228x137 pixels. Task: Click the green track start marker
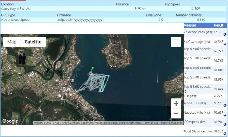click(93, 69)
